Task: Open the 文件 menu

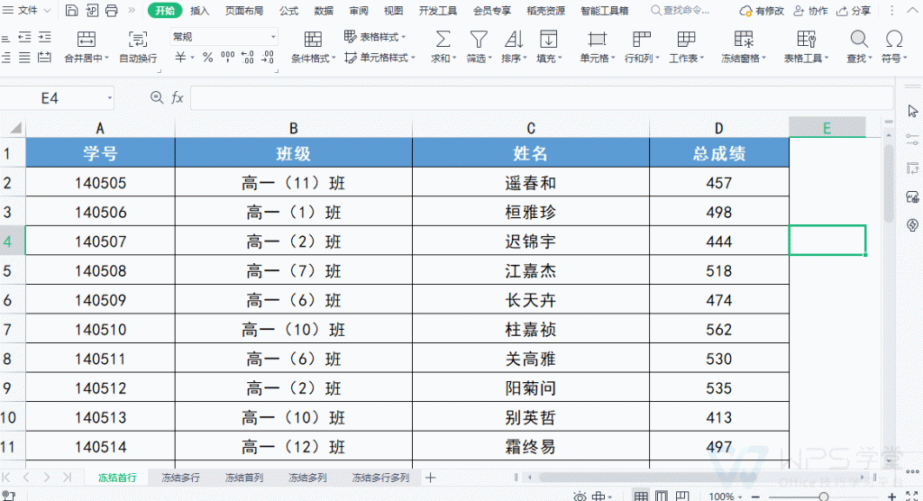Action: [x=27, y=10]
